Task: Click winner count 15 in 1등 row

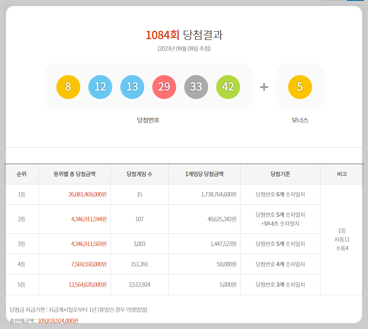Action: pos(139,194)
